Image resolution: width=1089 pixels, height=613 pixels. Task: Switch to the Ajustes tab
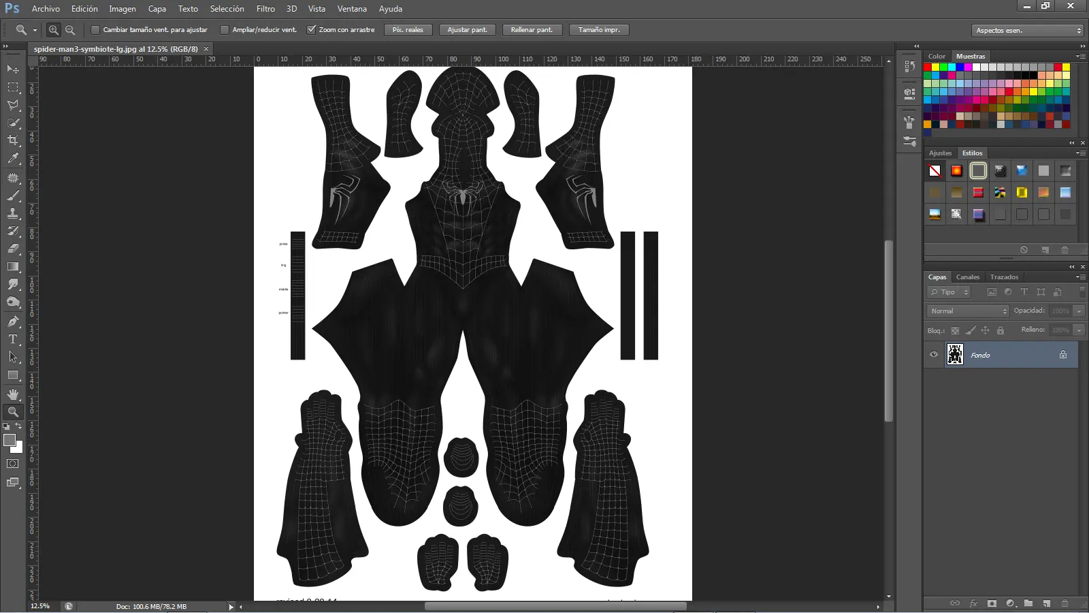[940, 153]
